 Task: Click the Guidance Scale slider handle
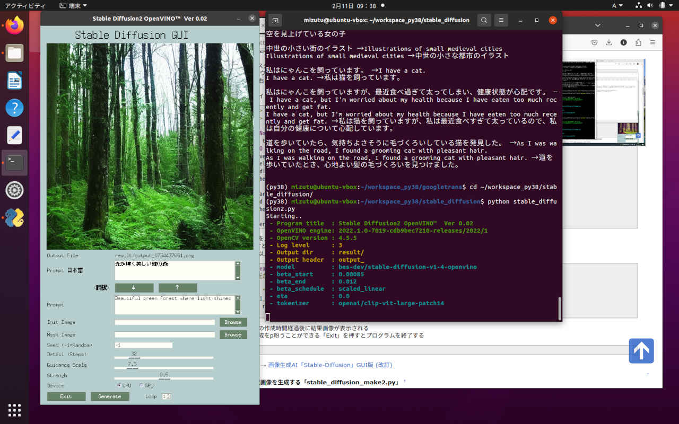pos(132,367)
